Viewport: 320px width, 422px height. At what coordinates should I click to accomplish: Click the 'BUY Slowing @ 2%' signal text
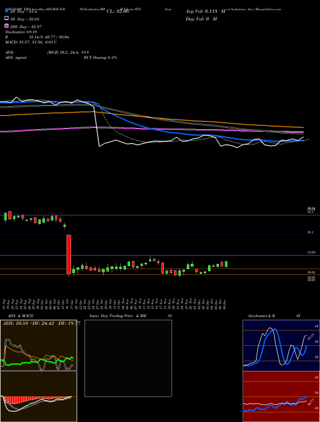pos(100,58)
